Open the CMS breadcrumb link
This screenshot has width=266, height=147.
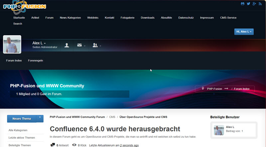point(112,117)
